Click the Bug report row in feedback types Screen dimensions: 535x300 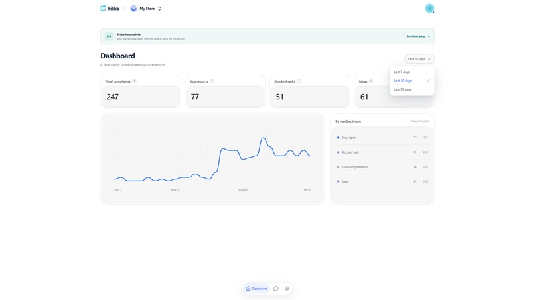click(382, 138)
